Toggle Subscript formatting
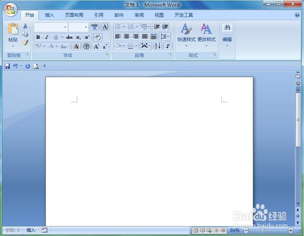The image size is (304, 236). pyautogui.click(x=78, y=37)
